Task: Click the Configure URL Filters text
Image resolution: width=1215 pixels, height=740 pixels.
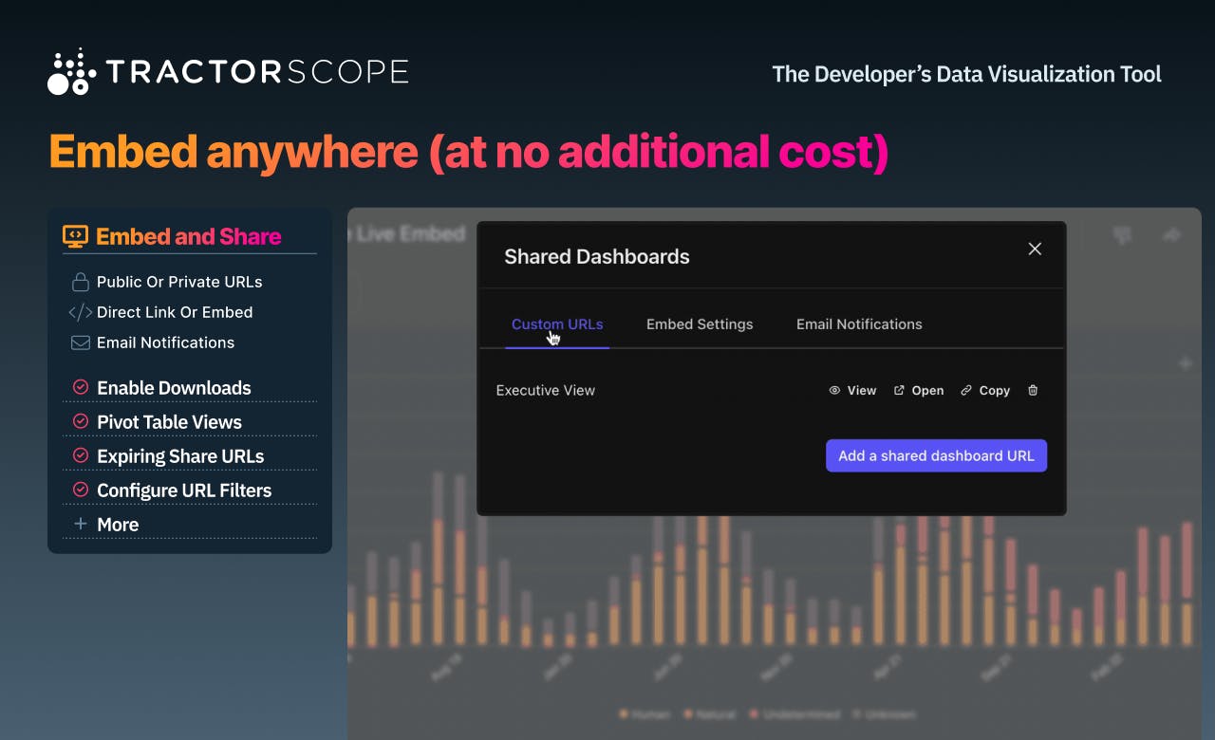Action: click(184, 490)
